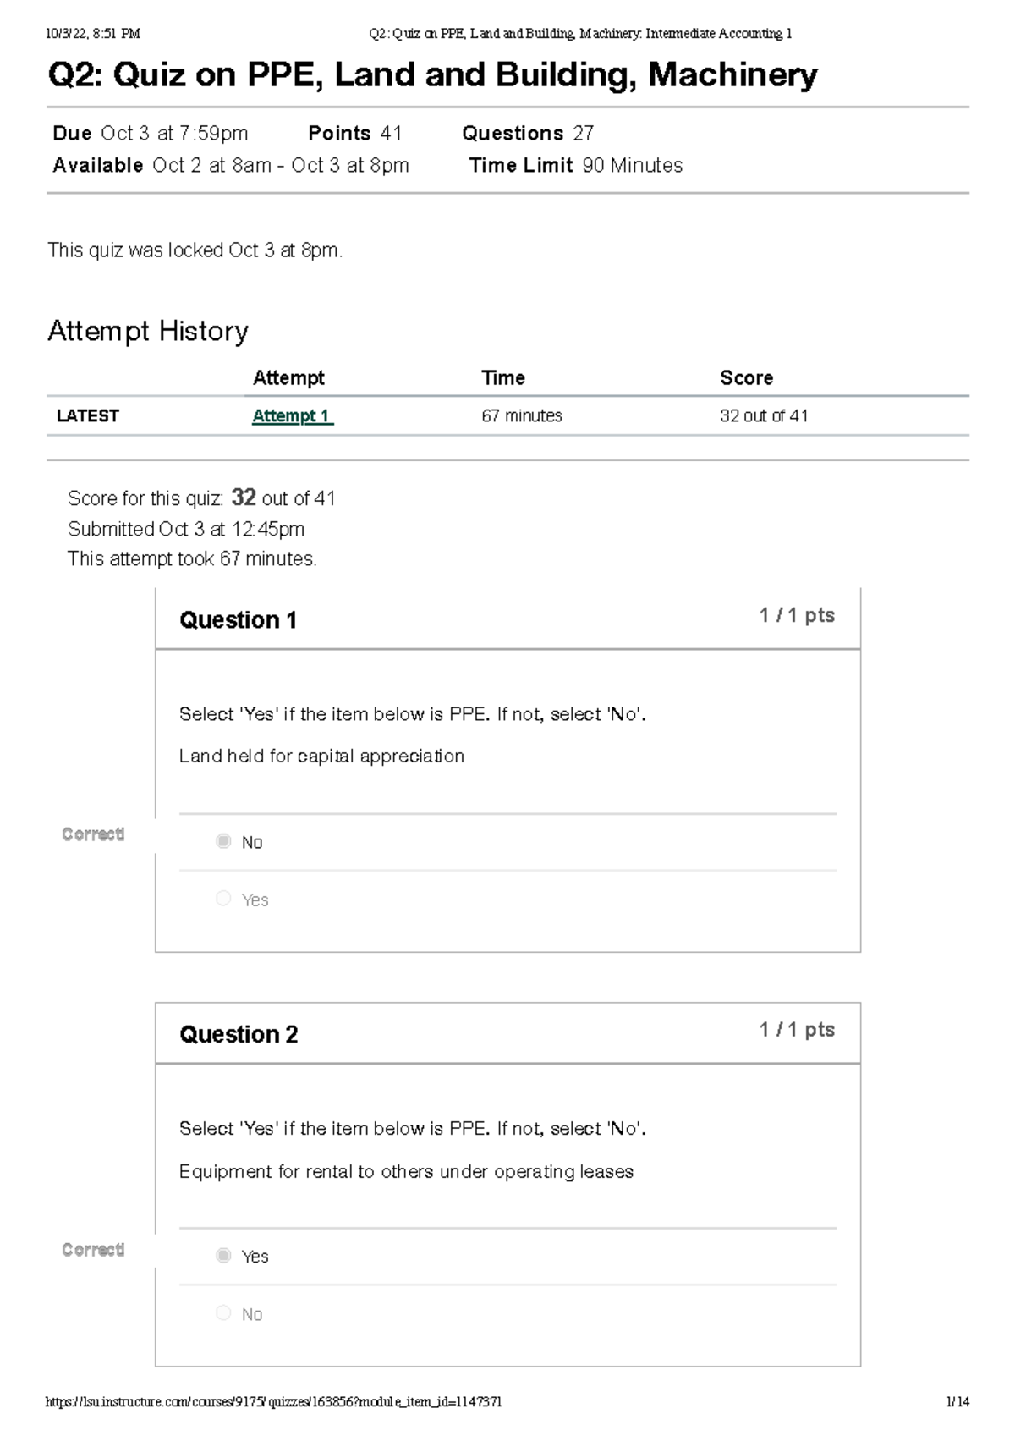Click the Question 2 header
This screenshot has height=1436, width=1015.
(239, 1035)
